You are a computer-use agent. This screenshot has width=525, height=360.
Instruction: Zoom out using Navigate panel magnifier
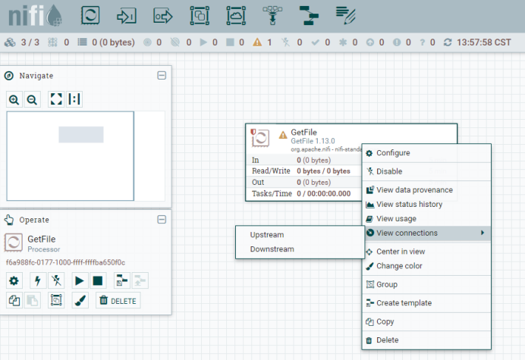coord(32,99)
